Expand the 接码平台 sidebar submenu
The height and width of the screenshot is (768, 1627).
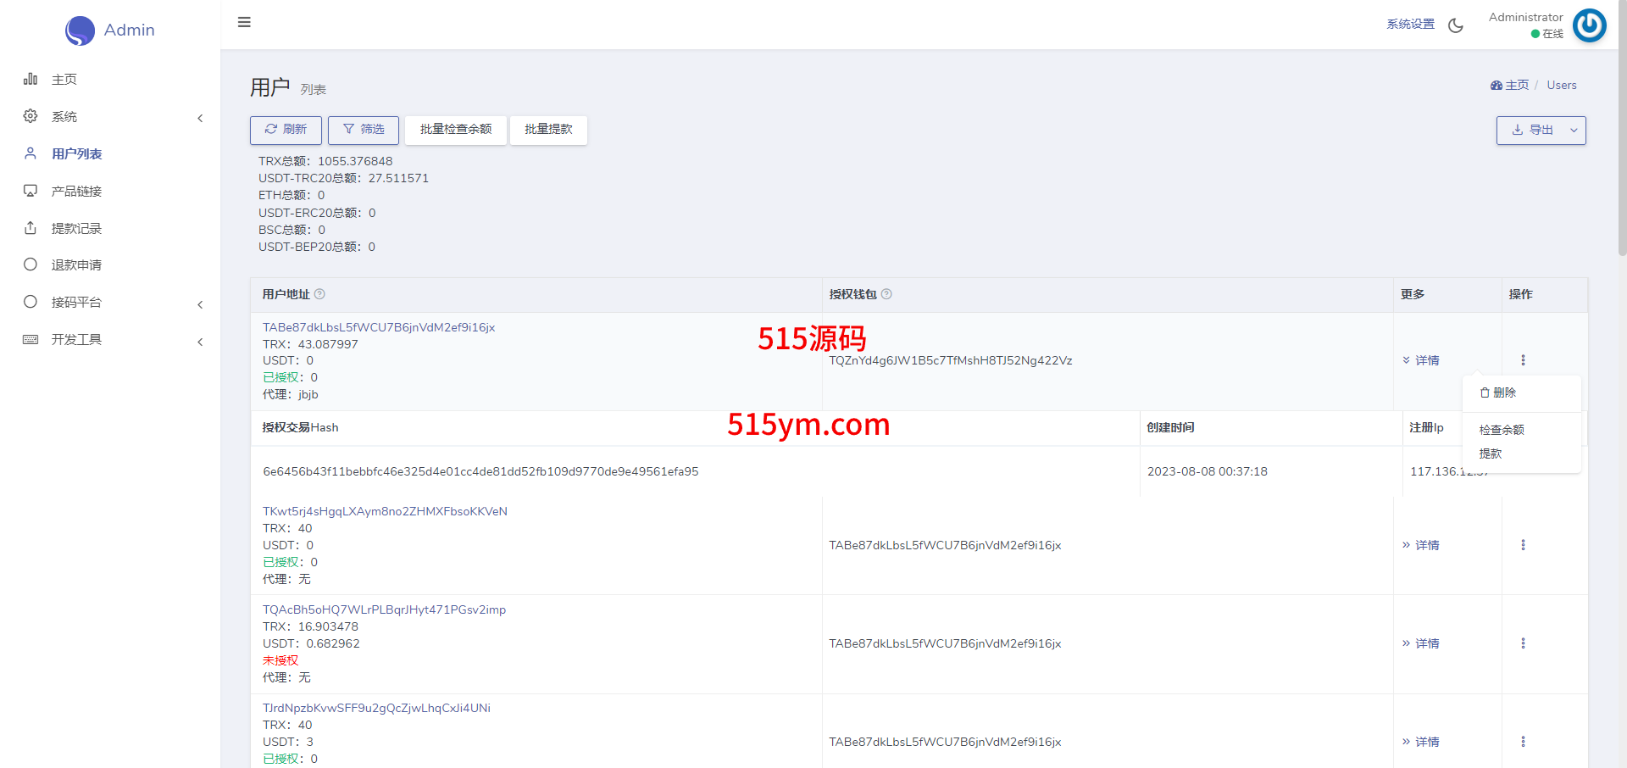(200, 304)
